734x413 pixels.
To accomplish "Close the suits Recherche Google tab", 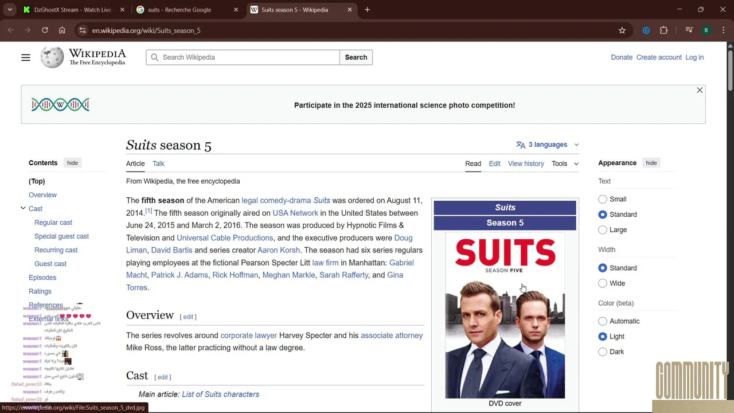I will (236, 10).
